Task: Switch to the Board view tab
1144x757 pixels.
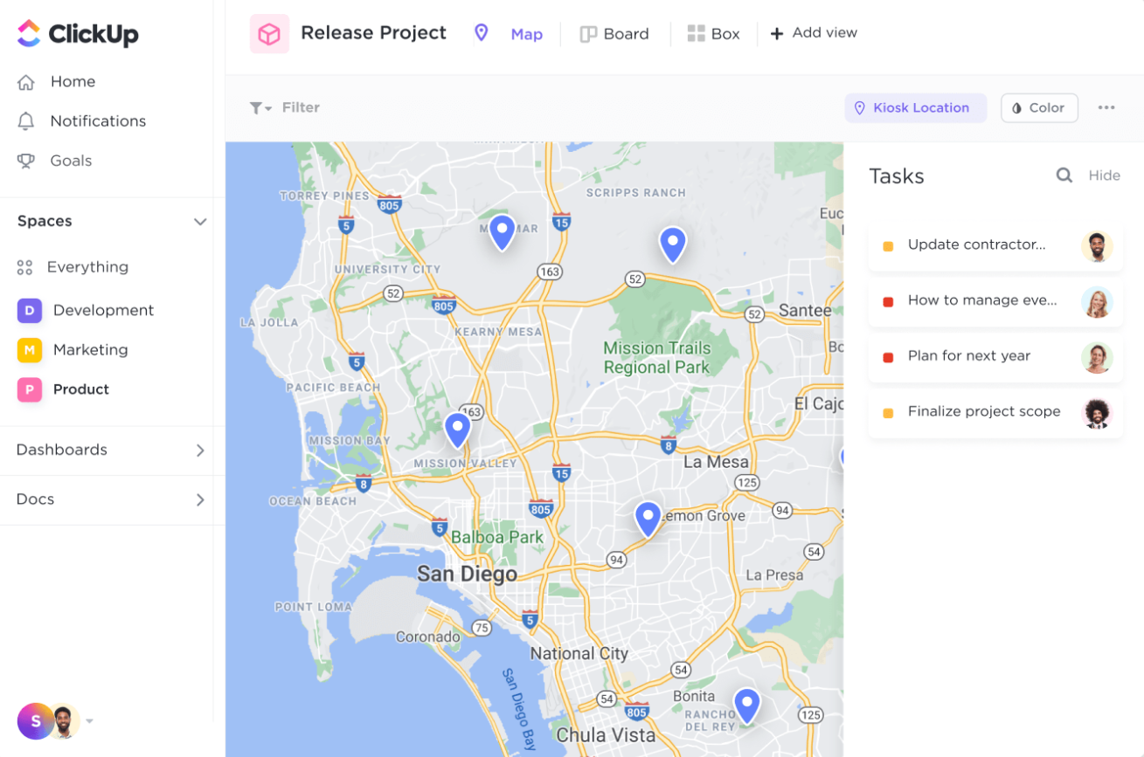Action: (614, 34)
